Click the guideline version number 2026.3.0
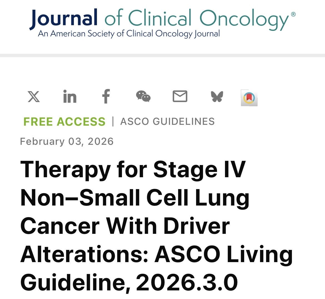The height and width of the screenshot is (299, 325). coord(187,282)
